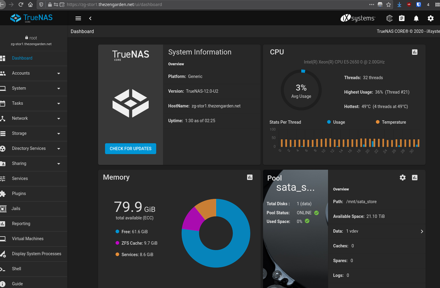Image resolution: width=440 pixels, height=288 pixels.
Task: Open the alerts bell icon
Action: click(x=416, y=19)
